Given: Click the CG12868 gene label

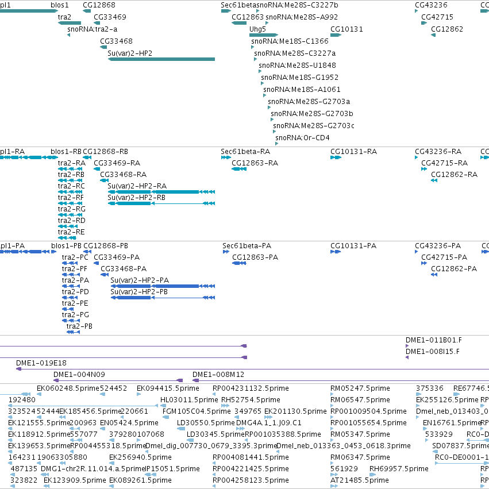Looking at the screenshot, I should point(99,5).
